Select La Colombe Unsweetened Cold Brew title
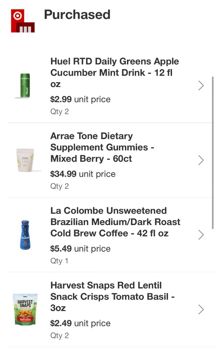The image size is (215, 349). 115,222
